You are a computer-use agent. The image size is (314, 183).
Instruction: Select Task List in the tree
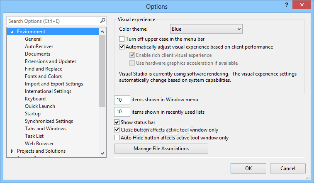tap(34, 136)
